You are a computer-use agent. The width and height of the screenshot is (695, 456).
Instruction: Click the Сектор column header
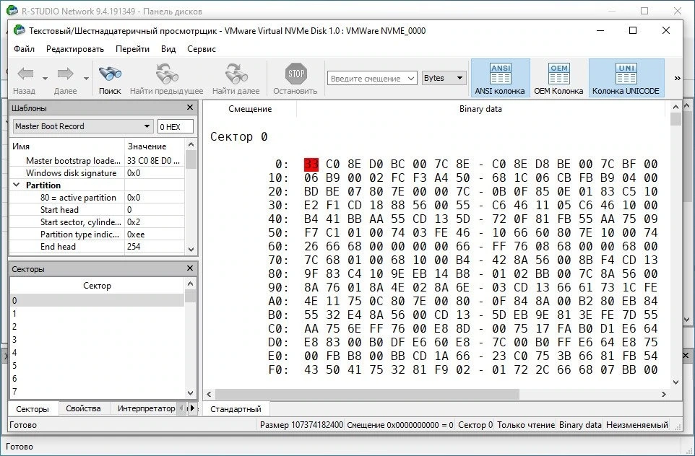point(97,286)
